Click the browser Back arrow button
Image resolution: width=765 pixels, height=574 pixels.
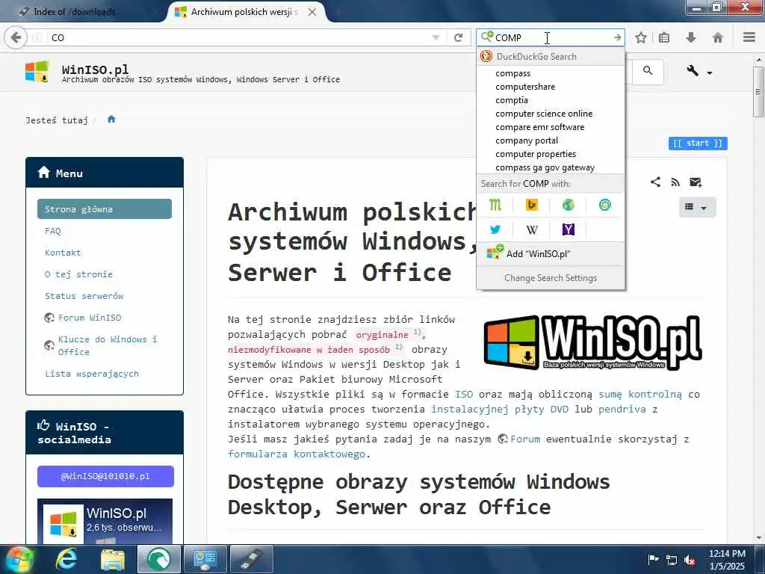coord(16,37)
